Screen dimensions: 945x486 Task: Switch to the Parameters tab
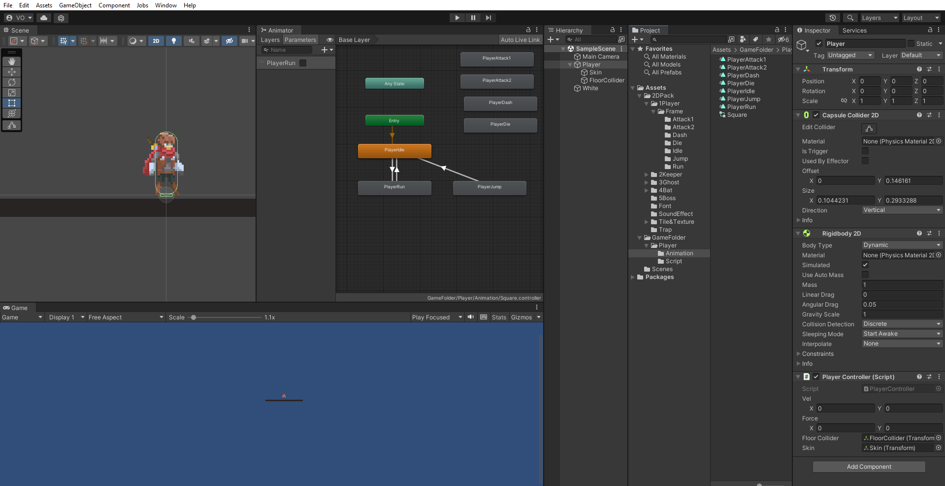[300, 40]
